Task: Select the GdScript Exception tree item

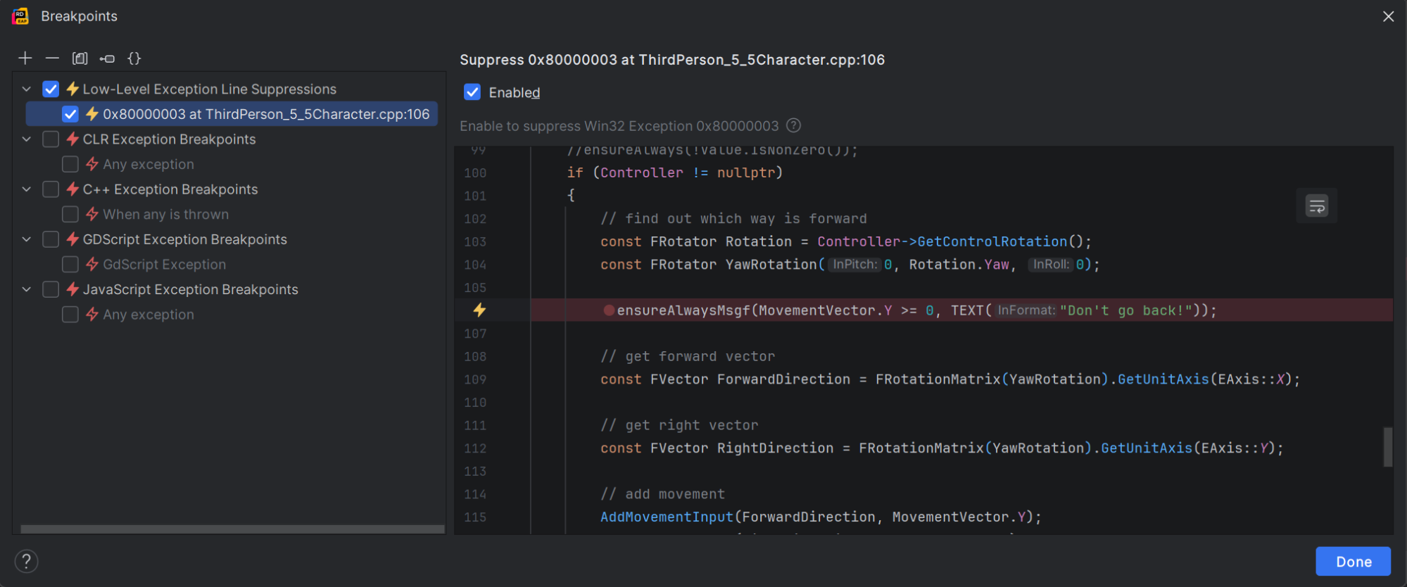Action: pyautogui.click(x=164, y=265)
